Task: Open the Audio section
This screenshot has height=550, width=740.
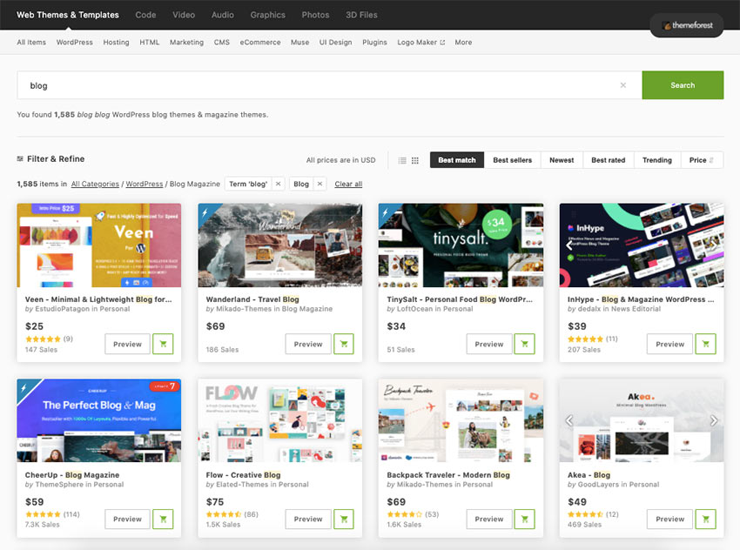Action: point(222,15)
